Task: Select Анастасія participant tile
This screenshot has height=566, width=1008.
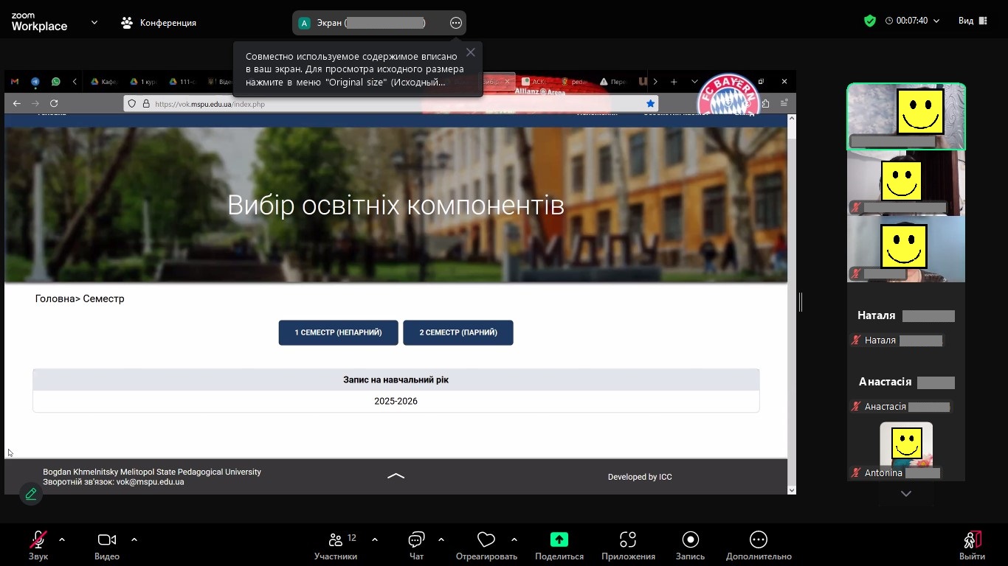Action: pos(906,382)
